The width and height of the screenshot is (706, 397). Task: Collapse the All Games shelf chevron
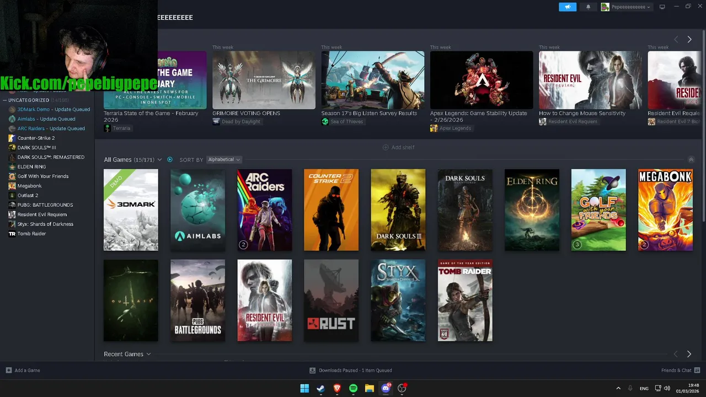(x=691, y=159)
